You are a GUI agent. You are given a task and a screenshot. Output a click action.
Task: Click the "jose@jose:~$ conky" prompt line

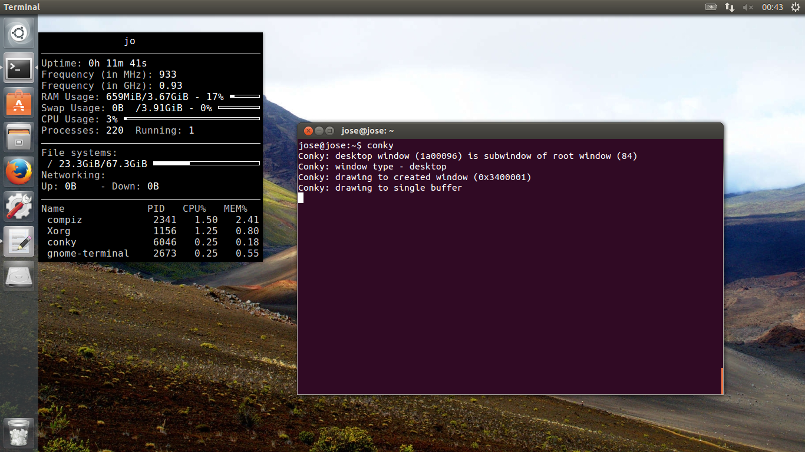click(x=346, y=145)
